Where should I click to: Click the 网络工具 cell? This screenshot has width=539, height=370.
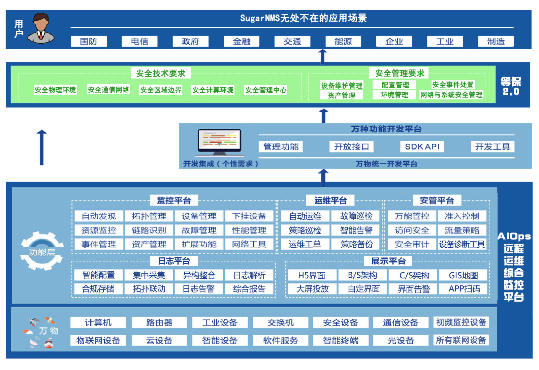pos(249,244)
